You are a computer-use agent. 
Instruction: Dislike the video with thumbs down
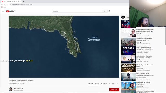97,84
